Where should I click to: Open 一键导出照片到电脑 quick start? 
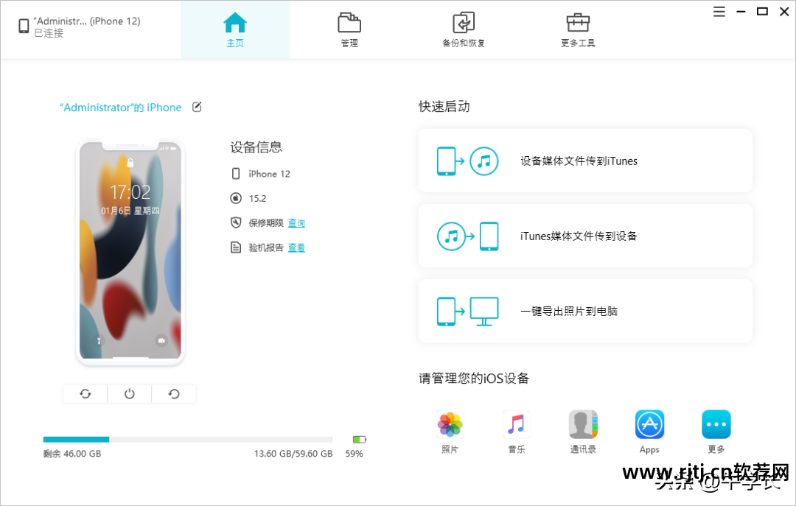[585, 311]
